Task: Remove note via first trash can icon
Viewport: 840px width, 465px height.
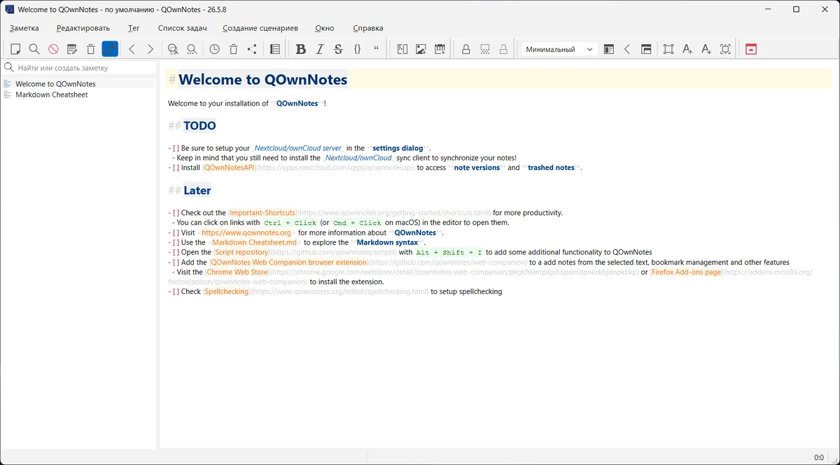Action: [x=91, y=49]
